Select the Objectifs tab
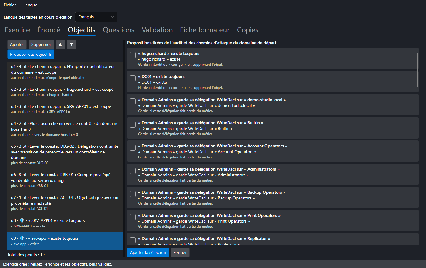 coord(82,30)
